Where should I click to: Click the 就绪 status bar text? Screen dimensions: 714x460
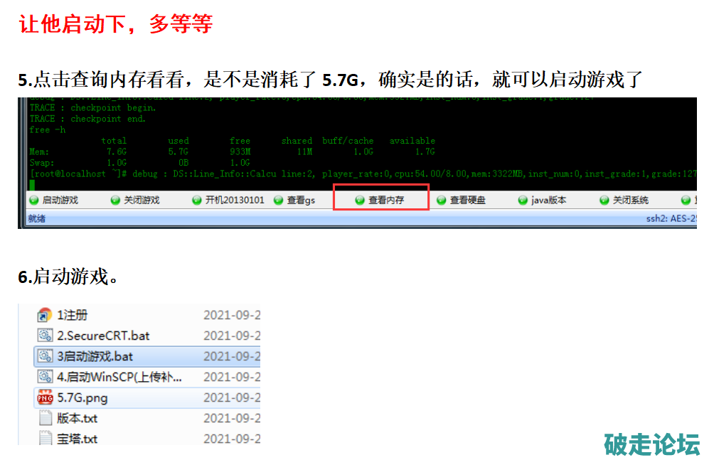(36, 219)
